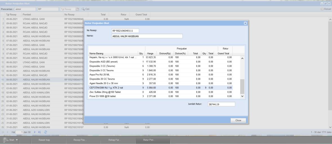Go to first page arrow in pager
Screen dimensions: 332x144
tap(3, 132)
